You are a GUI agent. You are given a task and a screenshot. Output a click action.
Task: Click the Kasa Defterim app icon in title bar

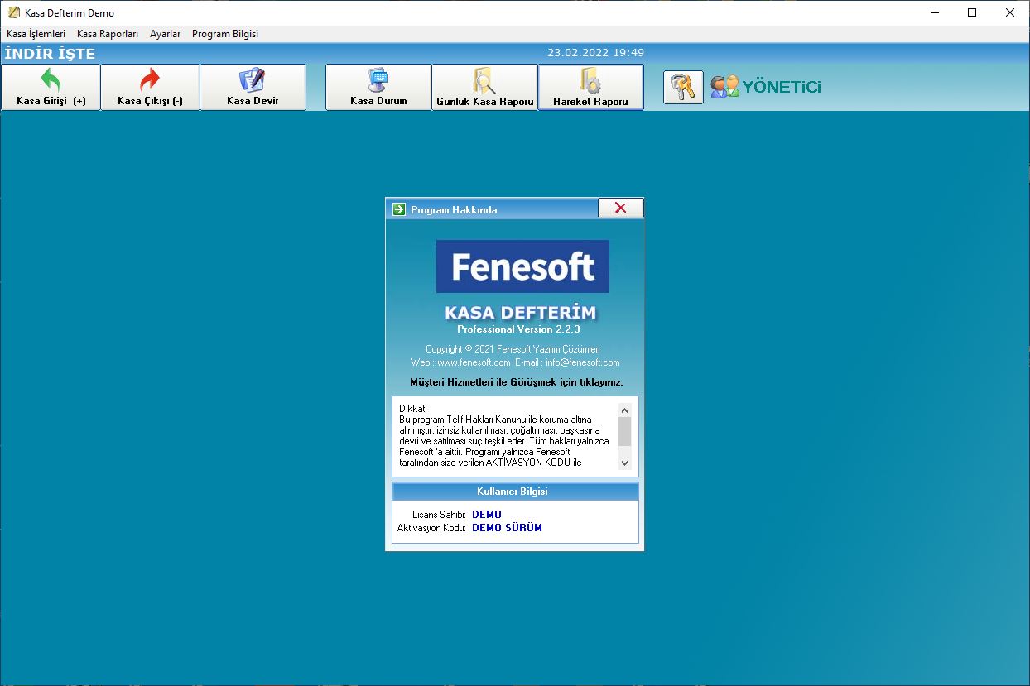(x=14, y=12)
